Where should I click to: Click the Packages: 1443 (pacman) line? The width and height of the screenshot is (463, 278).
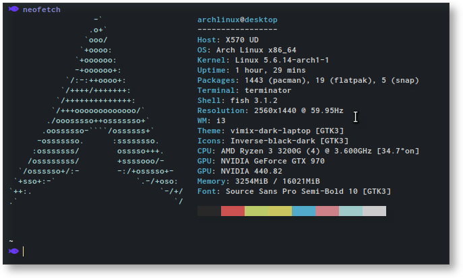click(x=308, y=80)
